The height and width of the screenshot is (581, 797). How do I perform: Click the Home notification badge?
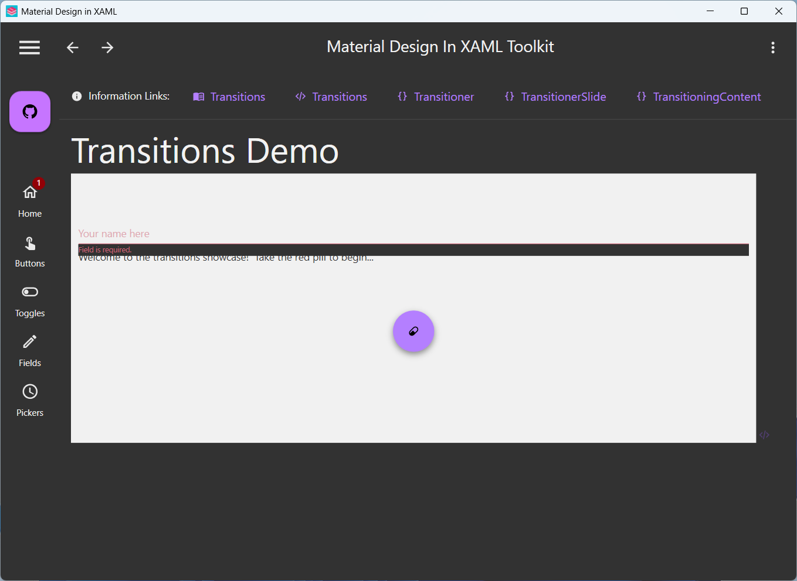[39, 183]
